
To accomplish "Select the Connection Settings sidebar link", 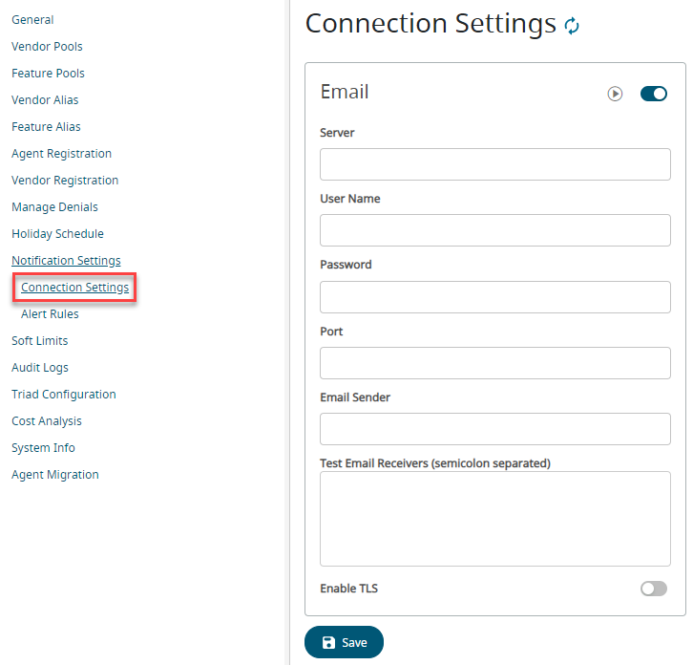I will click(x=74, y=288).
